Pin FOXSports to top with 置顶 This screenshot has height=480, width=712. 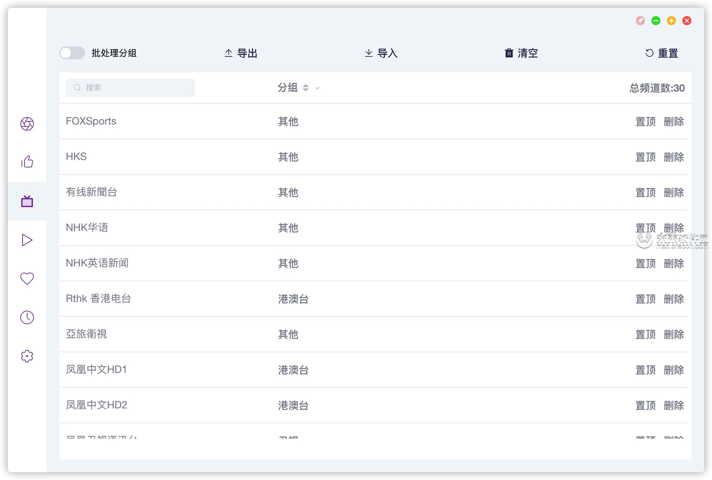coord(645,121)
